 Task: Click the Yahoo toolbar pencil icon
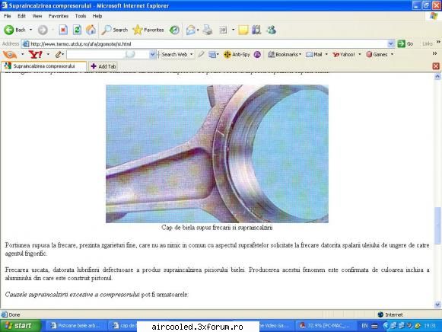pyautogui.click(x=58, y=54)
